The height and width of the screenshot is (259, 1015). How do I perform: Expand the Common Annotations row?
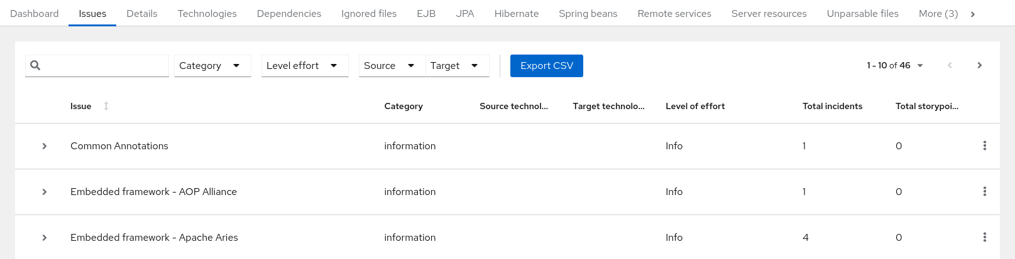coord(45,146)
